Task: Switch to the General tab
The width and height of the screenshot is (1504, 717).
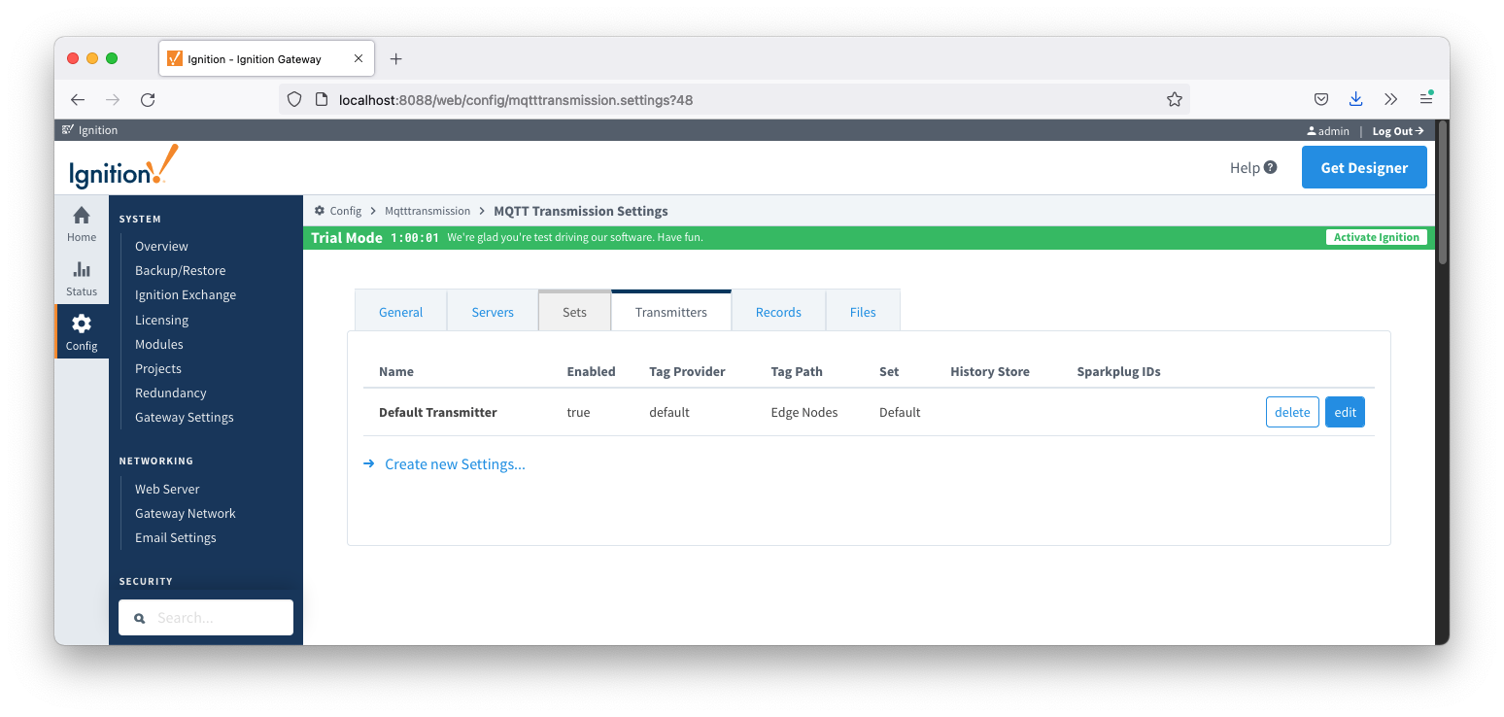Action: (400, 311)
